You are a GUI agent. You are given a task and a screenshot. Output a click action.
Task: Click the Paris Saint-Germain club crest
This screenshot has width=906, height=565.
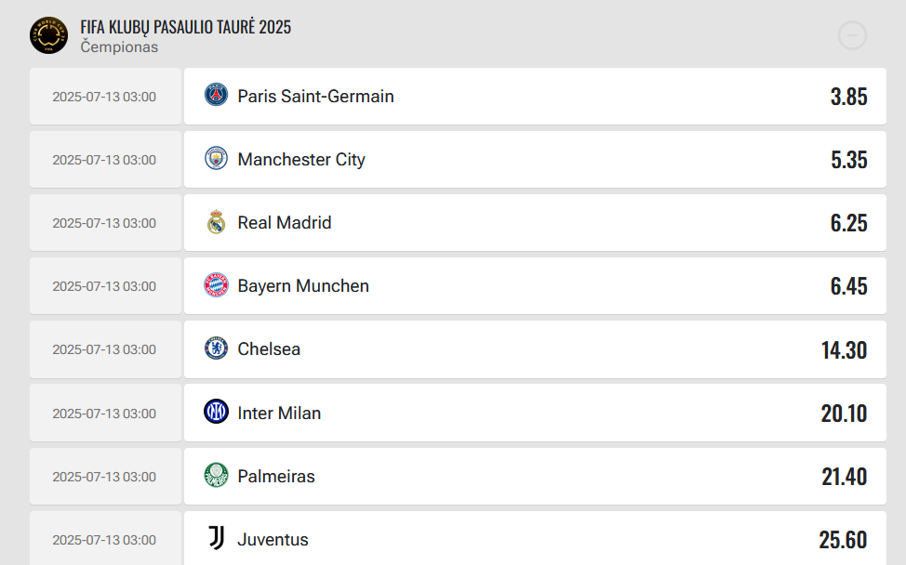coord(216,95)
